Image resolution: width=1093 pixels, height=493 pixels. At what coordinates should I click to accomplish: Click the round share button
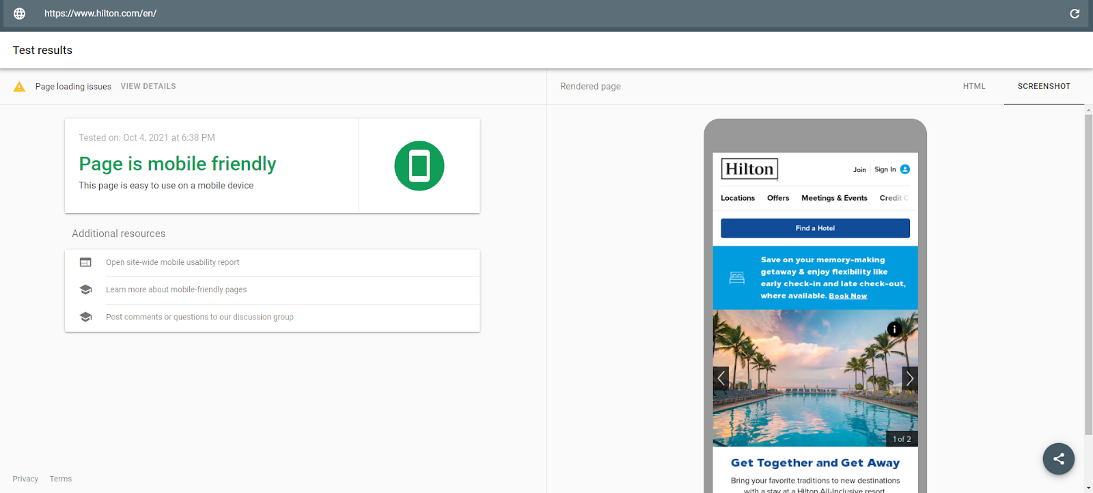click(1059, 459)
